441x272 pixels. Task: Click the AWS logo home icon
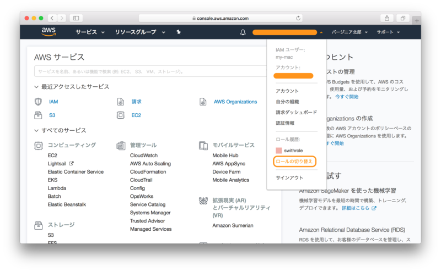[49, 32]
